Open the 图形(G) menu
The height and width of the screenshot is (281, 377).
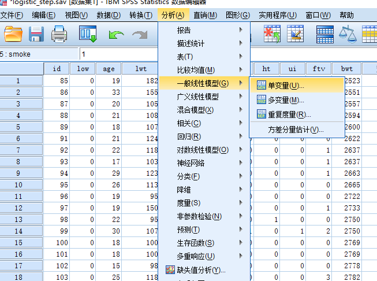238,15
